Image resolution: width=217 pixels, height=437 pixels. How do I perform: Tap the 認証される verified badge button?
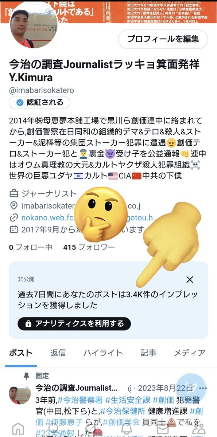40,102
